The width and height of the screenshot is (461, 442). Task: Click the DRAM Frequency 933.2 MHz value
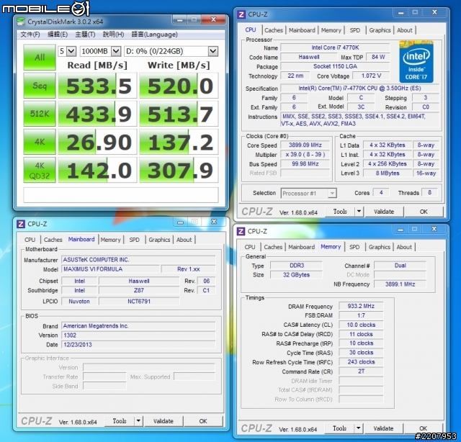[x=361, y=306]
